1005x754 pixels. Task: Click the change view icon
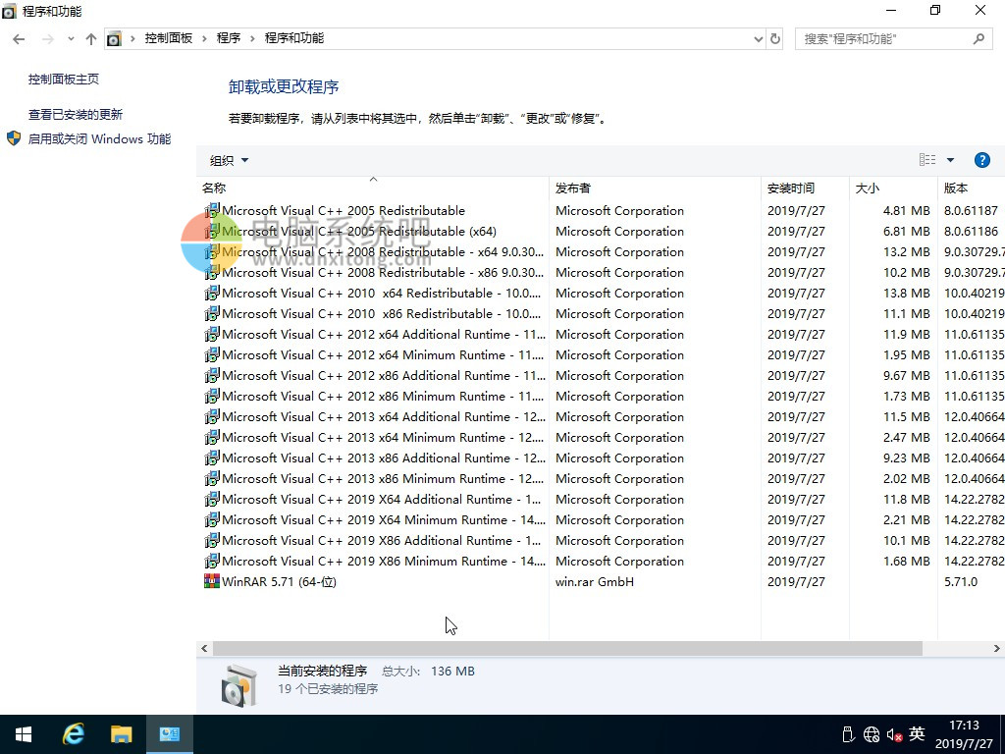[x=927, y=160]
